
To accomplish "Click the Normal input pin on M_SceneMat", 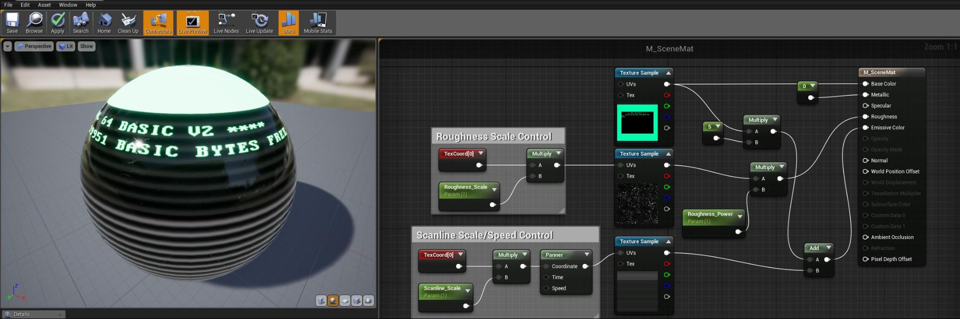I will click(x=865, y=160).
